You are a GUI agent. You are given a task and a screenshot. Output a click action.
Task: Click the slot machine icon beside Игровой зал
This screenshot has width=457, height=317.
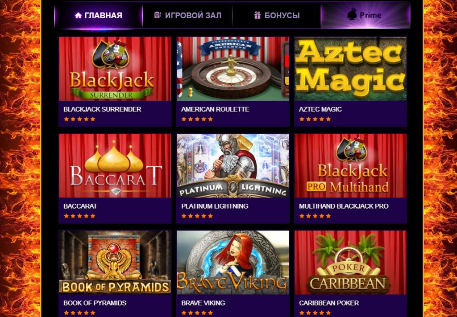coord(158,15)
